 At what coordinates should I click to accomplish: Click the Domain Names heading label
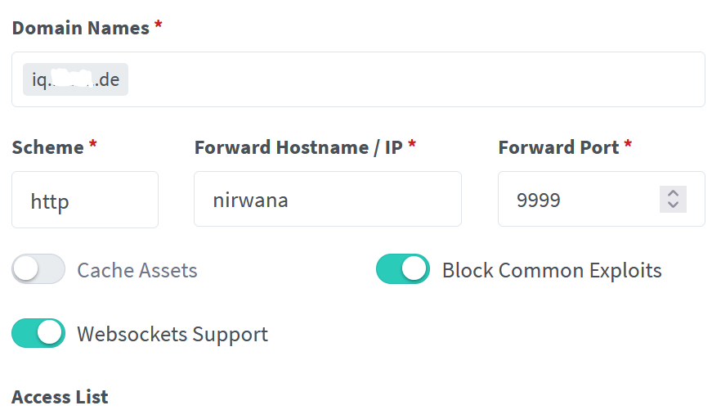coord(80,27)
